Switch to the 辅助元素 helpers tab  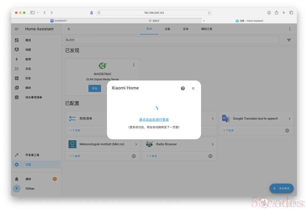click(x=206, y=29)
